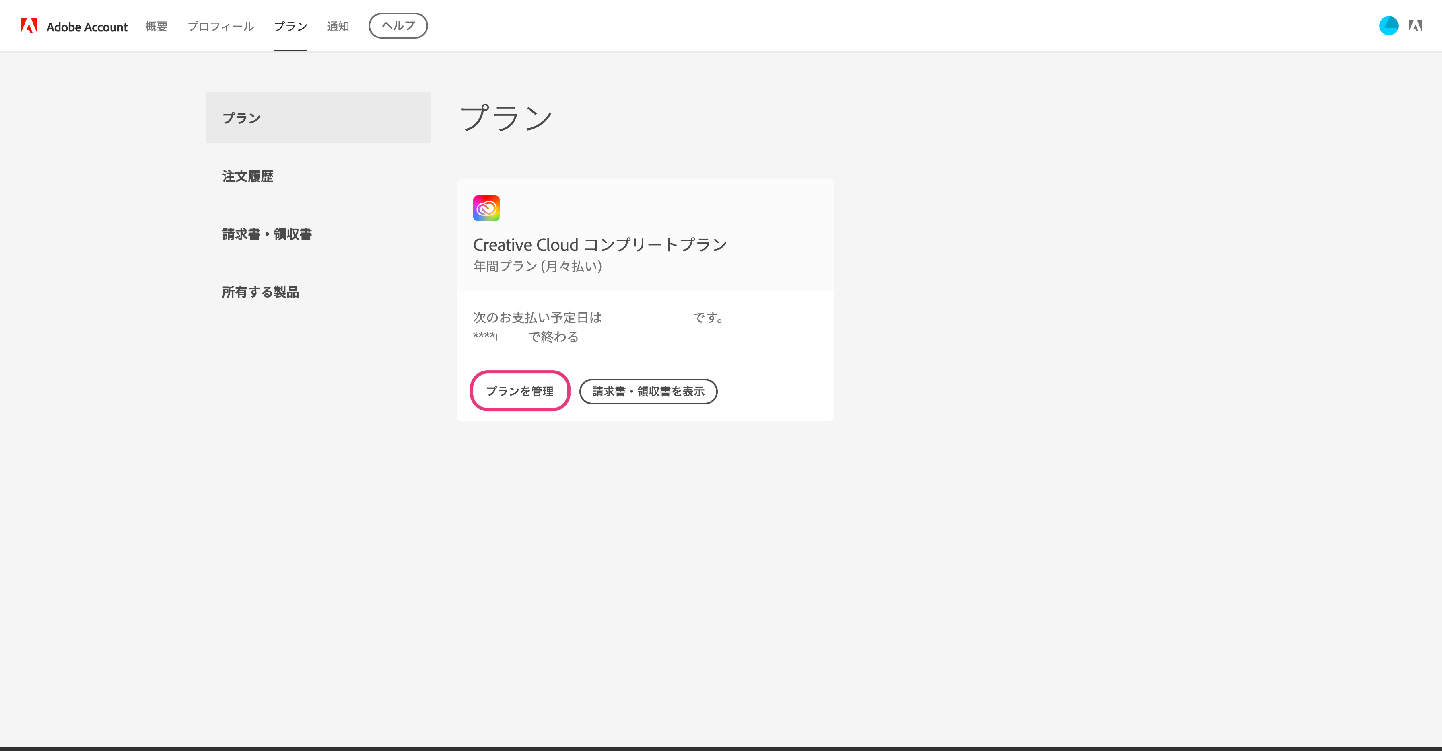Go to the プロフィール tab
1442x751 pixels.
pos(220,26)
